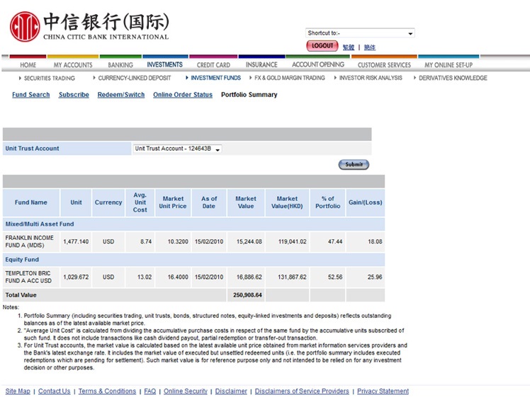
Task: Open the Disclaimer footer link
Action: coord(231,391)
